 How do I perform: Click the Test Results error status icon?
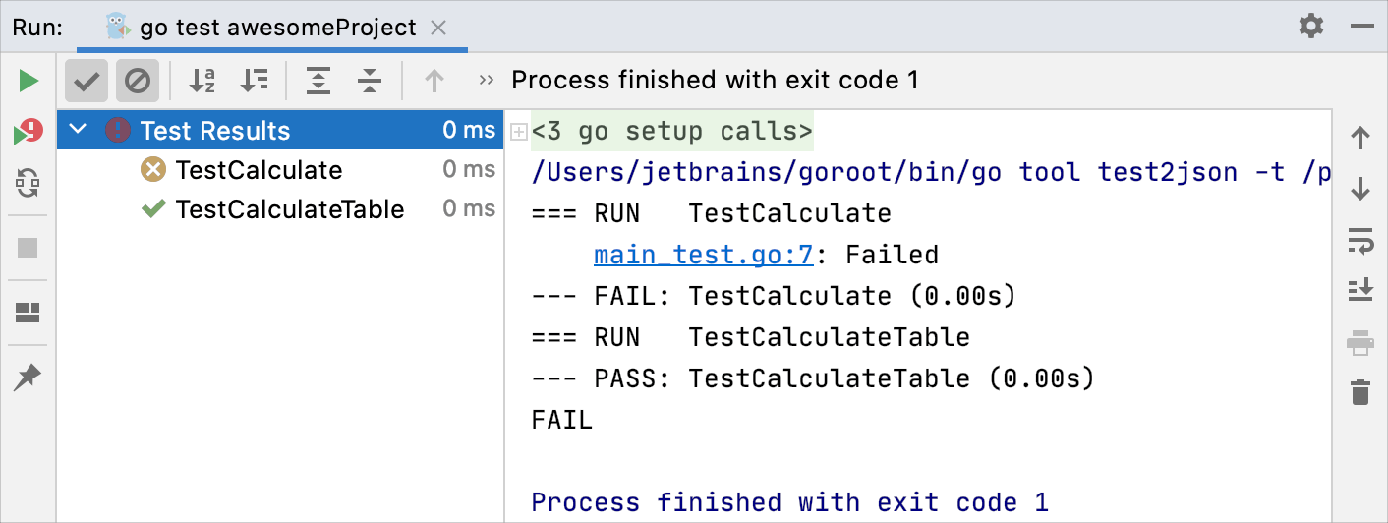118,130
